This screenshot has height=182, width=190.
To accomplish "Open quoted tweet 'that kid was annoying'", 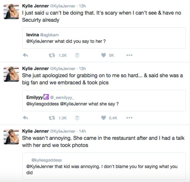I will click(x=104, y=166).
